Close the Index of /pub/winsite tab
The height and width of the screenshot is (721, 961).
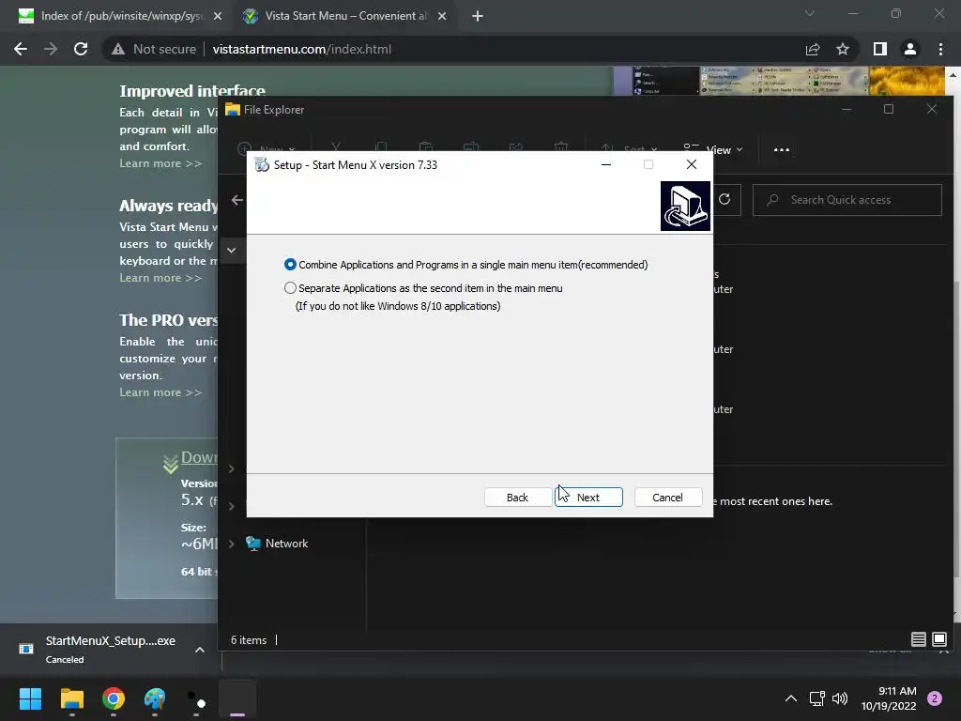coord(218,16)
